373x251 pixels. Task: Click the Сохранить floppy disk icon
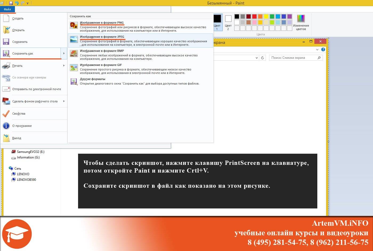pyautogui.click(x=6, y=42)
